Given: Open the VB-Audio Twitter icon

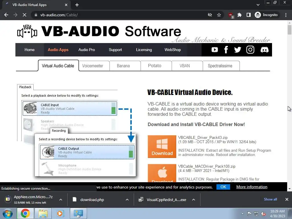Looking at the screenshot, I should tap(238, 50).
